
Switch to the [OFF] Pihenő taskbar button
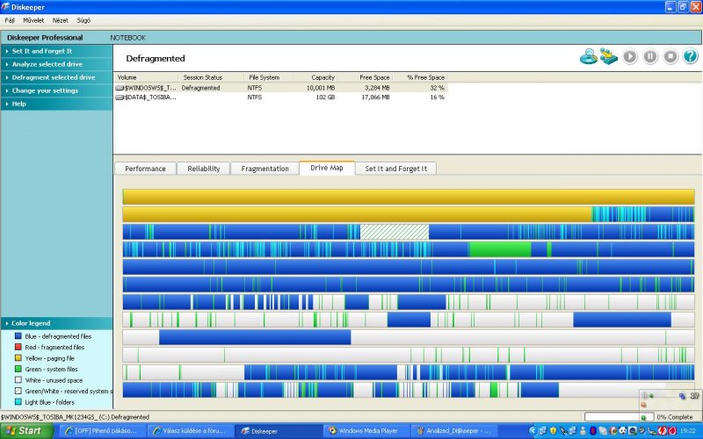(x=103, y=431)
